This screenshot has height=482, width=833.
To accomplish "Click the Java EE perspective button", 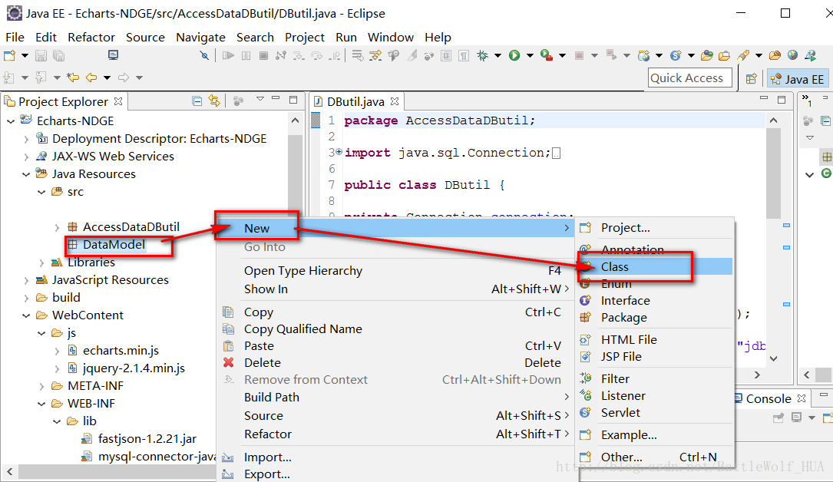I will pos(798,79).
